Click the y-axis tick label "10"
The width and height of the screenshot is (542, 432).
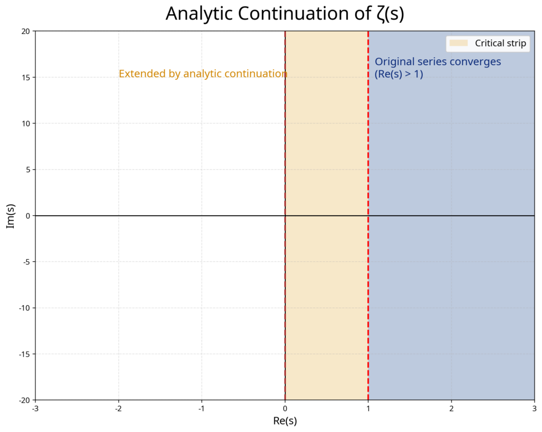[25, 123]
